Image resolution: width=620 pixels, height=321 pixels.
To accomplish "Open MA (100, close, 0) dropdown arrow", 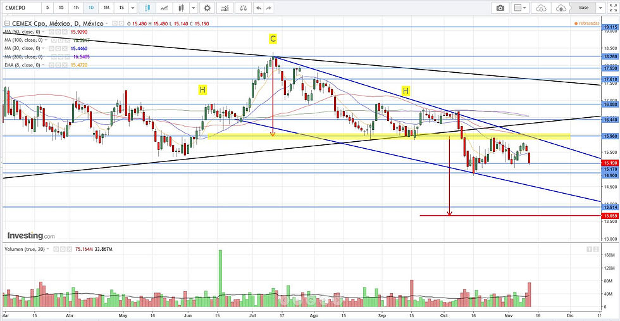I will (x=46, y=40).
